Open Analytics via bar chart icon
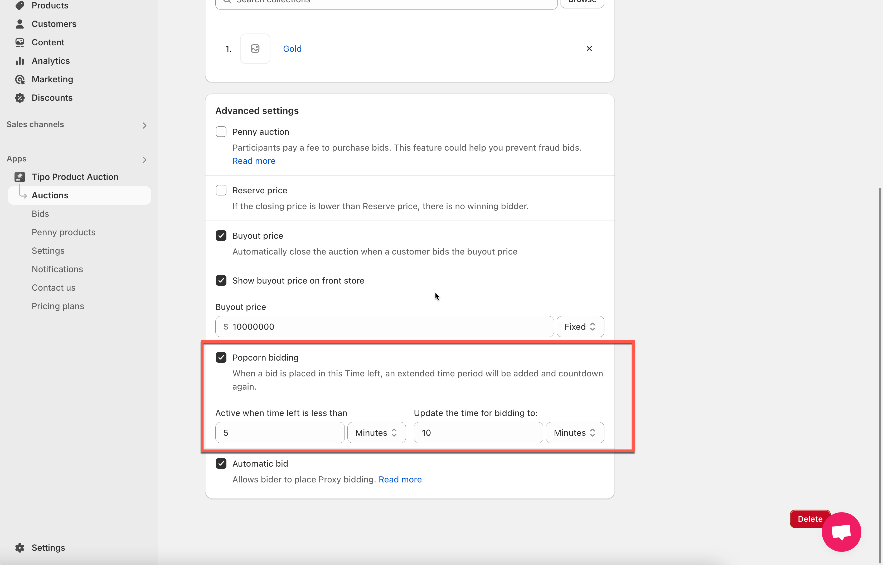The image size is (883, 565). point(20,61)
